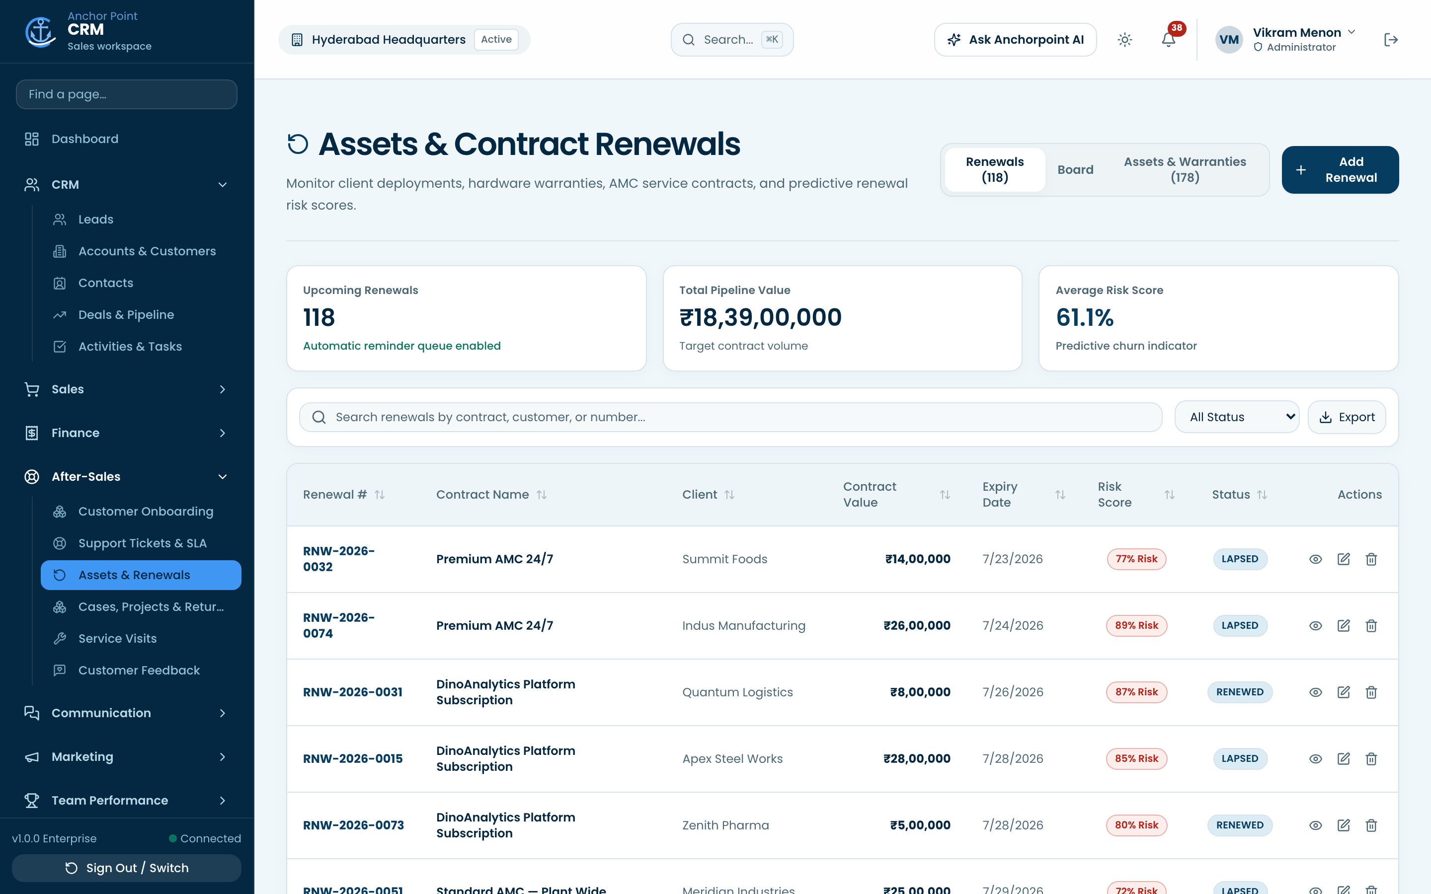Click the Hyderabad Headquarters branch selector
This screenshot has height=894, width=1431.
click(404, 40)
